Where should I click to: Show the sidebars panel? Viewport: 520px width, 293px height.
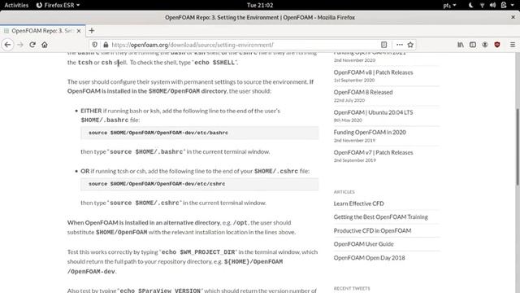pyautogui.click(x=473, y=45)
